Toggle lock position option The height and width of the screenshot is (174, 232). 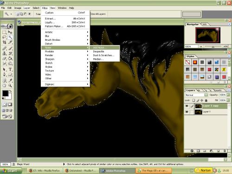point(202,100)
